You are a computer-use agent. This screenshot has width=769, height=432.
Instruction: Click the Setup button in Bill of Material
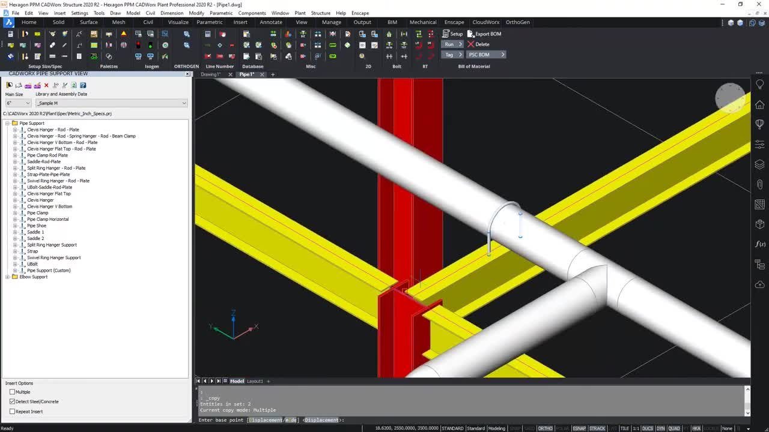tap(453, 34)
